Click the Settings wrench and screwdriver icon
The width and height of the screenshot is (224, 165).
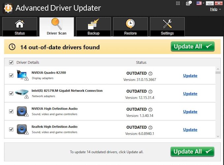[x=167, y=24]
